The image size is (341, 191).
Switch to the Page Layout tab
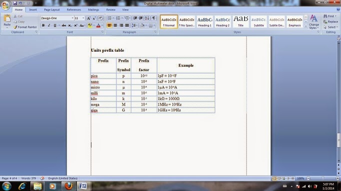coord(52,10)
